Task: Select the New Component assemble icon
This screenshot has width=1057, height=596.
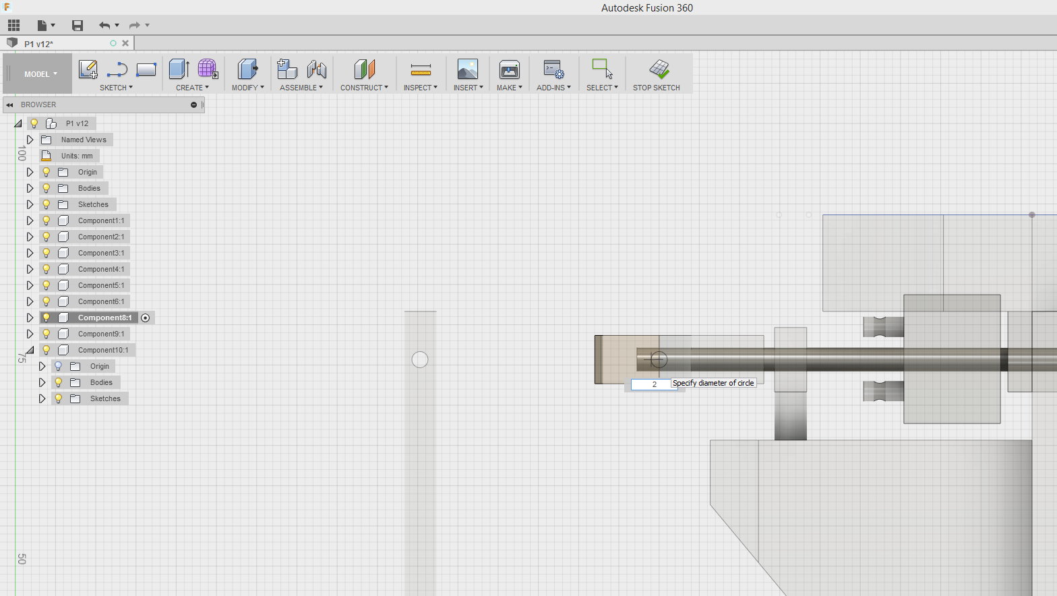Action: (x=287, y=69)
